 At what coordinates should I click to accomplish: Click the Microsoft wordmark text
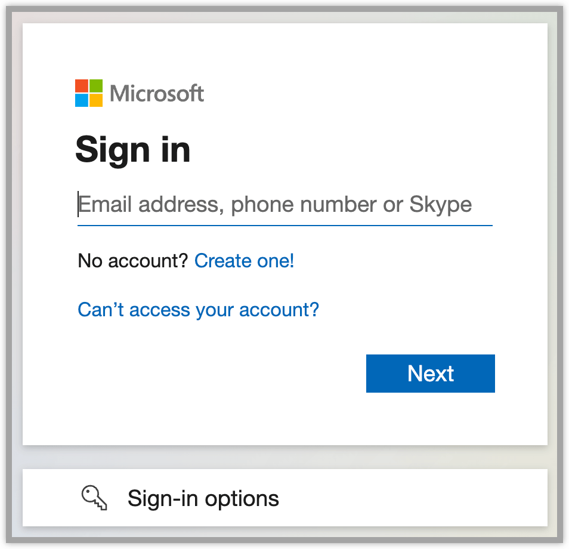click(157, 94)
